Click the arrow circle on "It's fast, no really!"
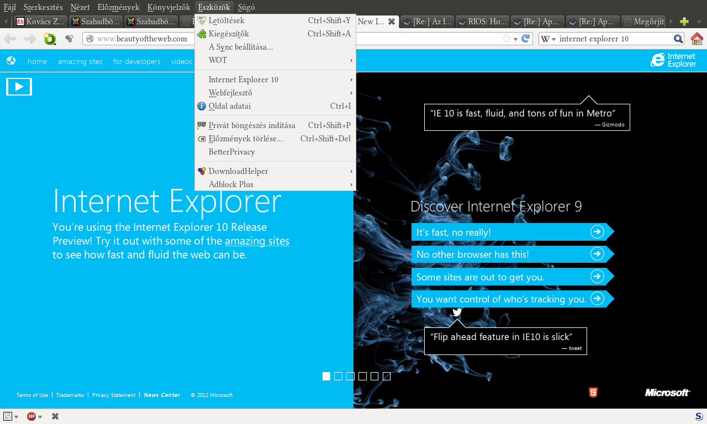The image size is (707, 424). [x=597, y=231]
